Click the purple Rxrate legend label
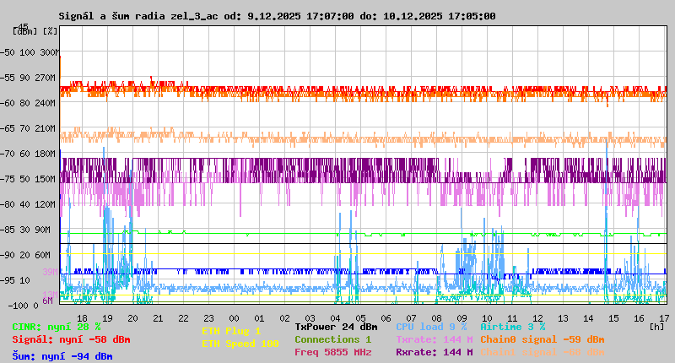 pyautogui.click(x=434, y=352)
